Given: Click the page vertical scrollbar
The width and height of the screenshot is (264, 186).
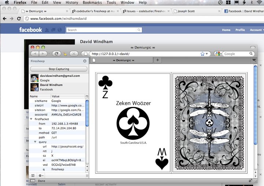Looking at the screenshot, I should point(256,105).
